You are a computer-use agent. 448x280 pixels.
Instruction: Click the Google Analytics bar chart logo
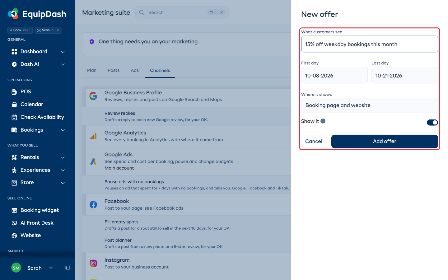click(93, 136)
